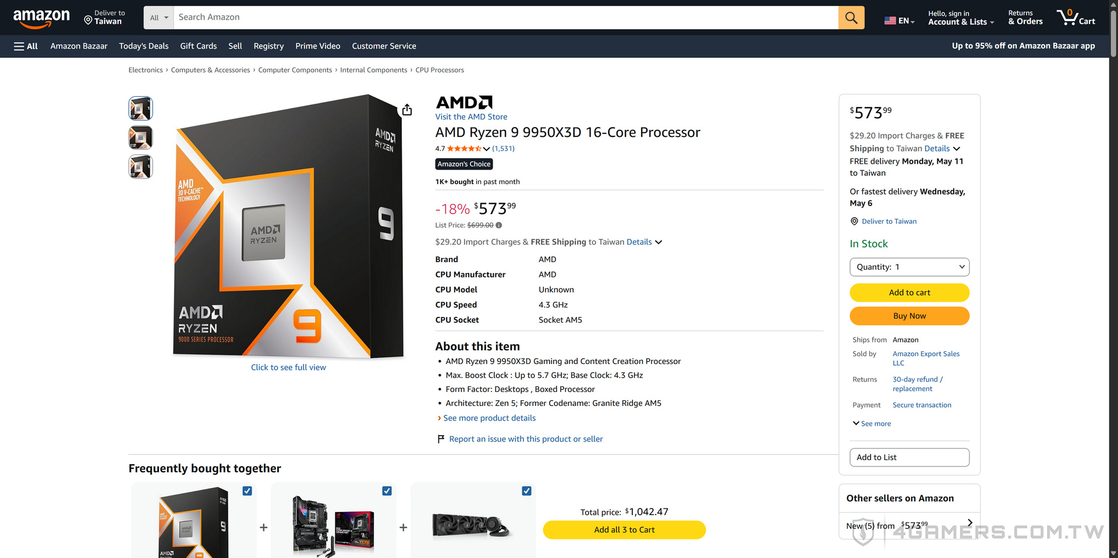
Task: Click the Deliver to Taiwan location pin icon
Action: (854, 221)
